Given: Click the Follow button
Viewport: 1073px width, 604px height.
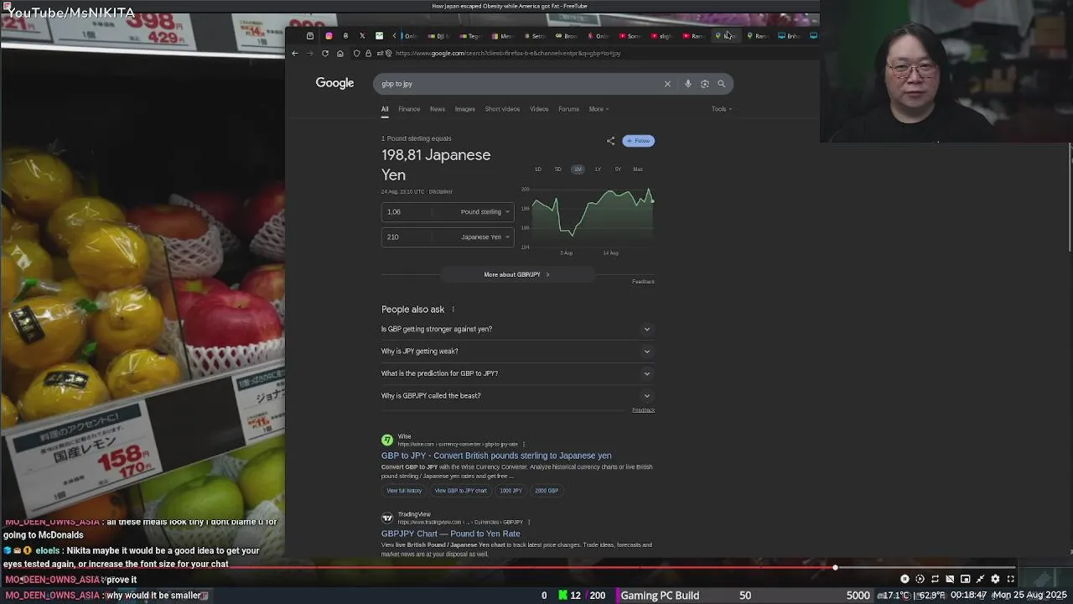Looking at the screenshot, I should point(639,141).
